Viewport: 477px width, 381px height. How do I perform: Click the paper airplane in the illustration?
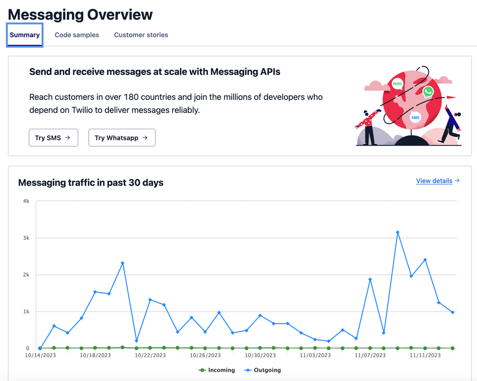(x=451, y=97)
